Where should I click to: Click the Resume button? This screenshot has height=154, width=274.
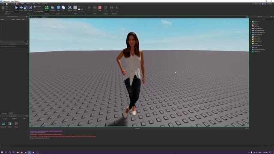[95, 8]
